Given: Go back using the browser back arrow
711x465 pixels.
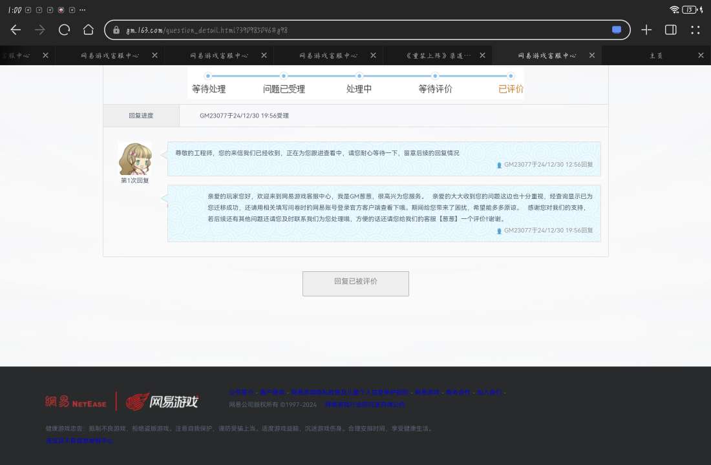Looking at the screenshot, I should [16, 30].
